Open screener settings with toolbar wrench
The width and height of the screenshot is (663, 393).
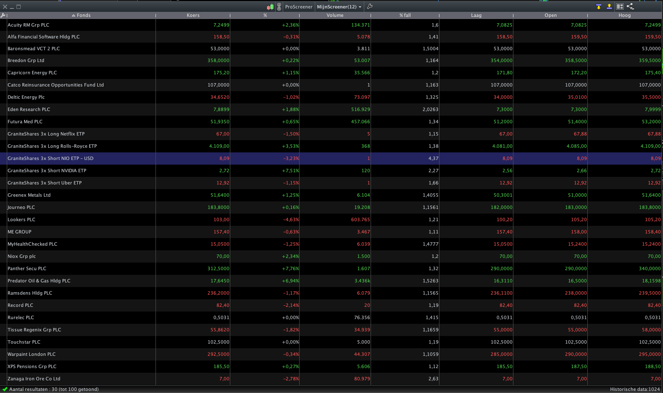point(370,6)
